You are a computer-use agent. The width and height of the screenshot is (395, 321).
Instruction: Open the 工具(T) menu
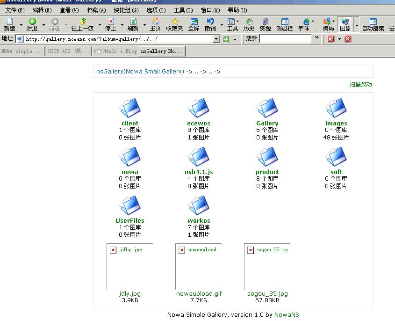[x=183, y=10]
